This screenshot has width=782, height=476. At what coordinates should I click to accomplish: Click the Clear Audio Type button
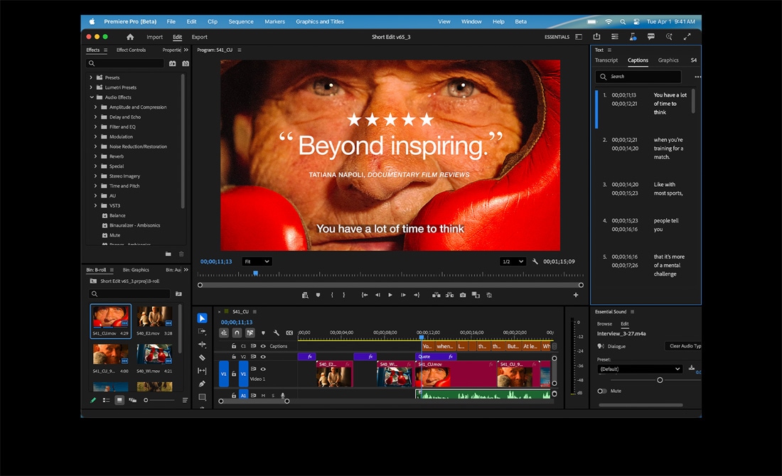point(684,346)
